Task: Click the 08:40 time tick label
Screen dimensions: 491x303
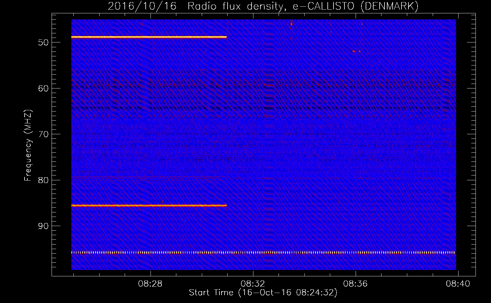Action: tap(458, 284)
